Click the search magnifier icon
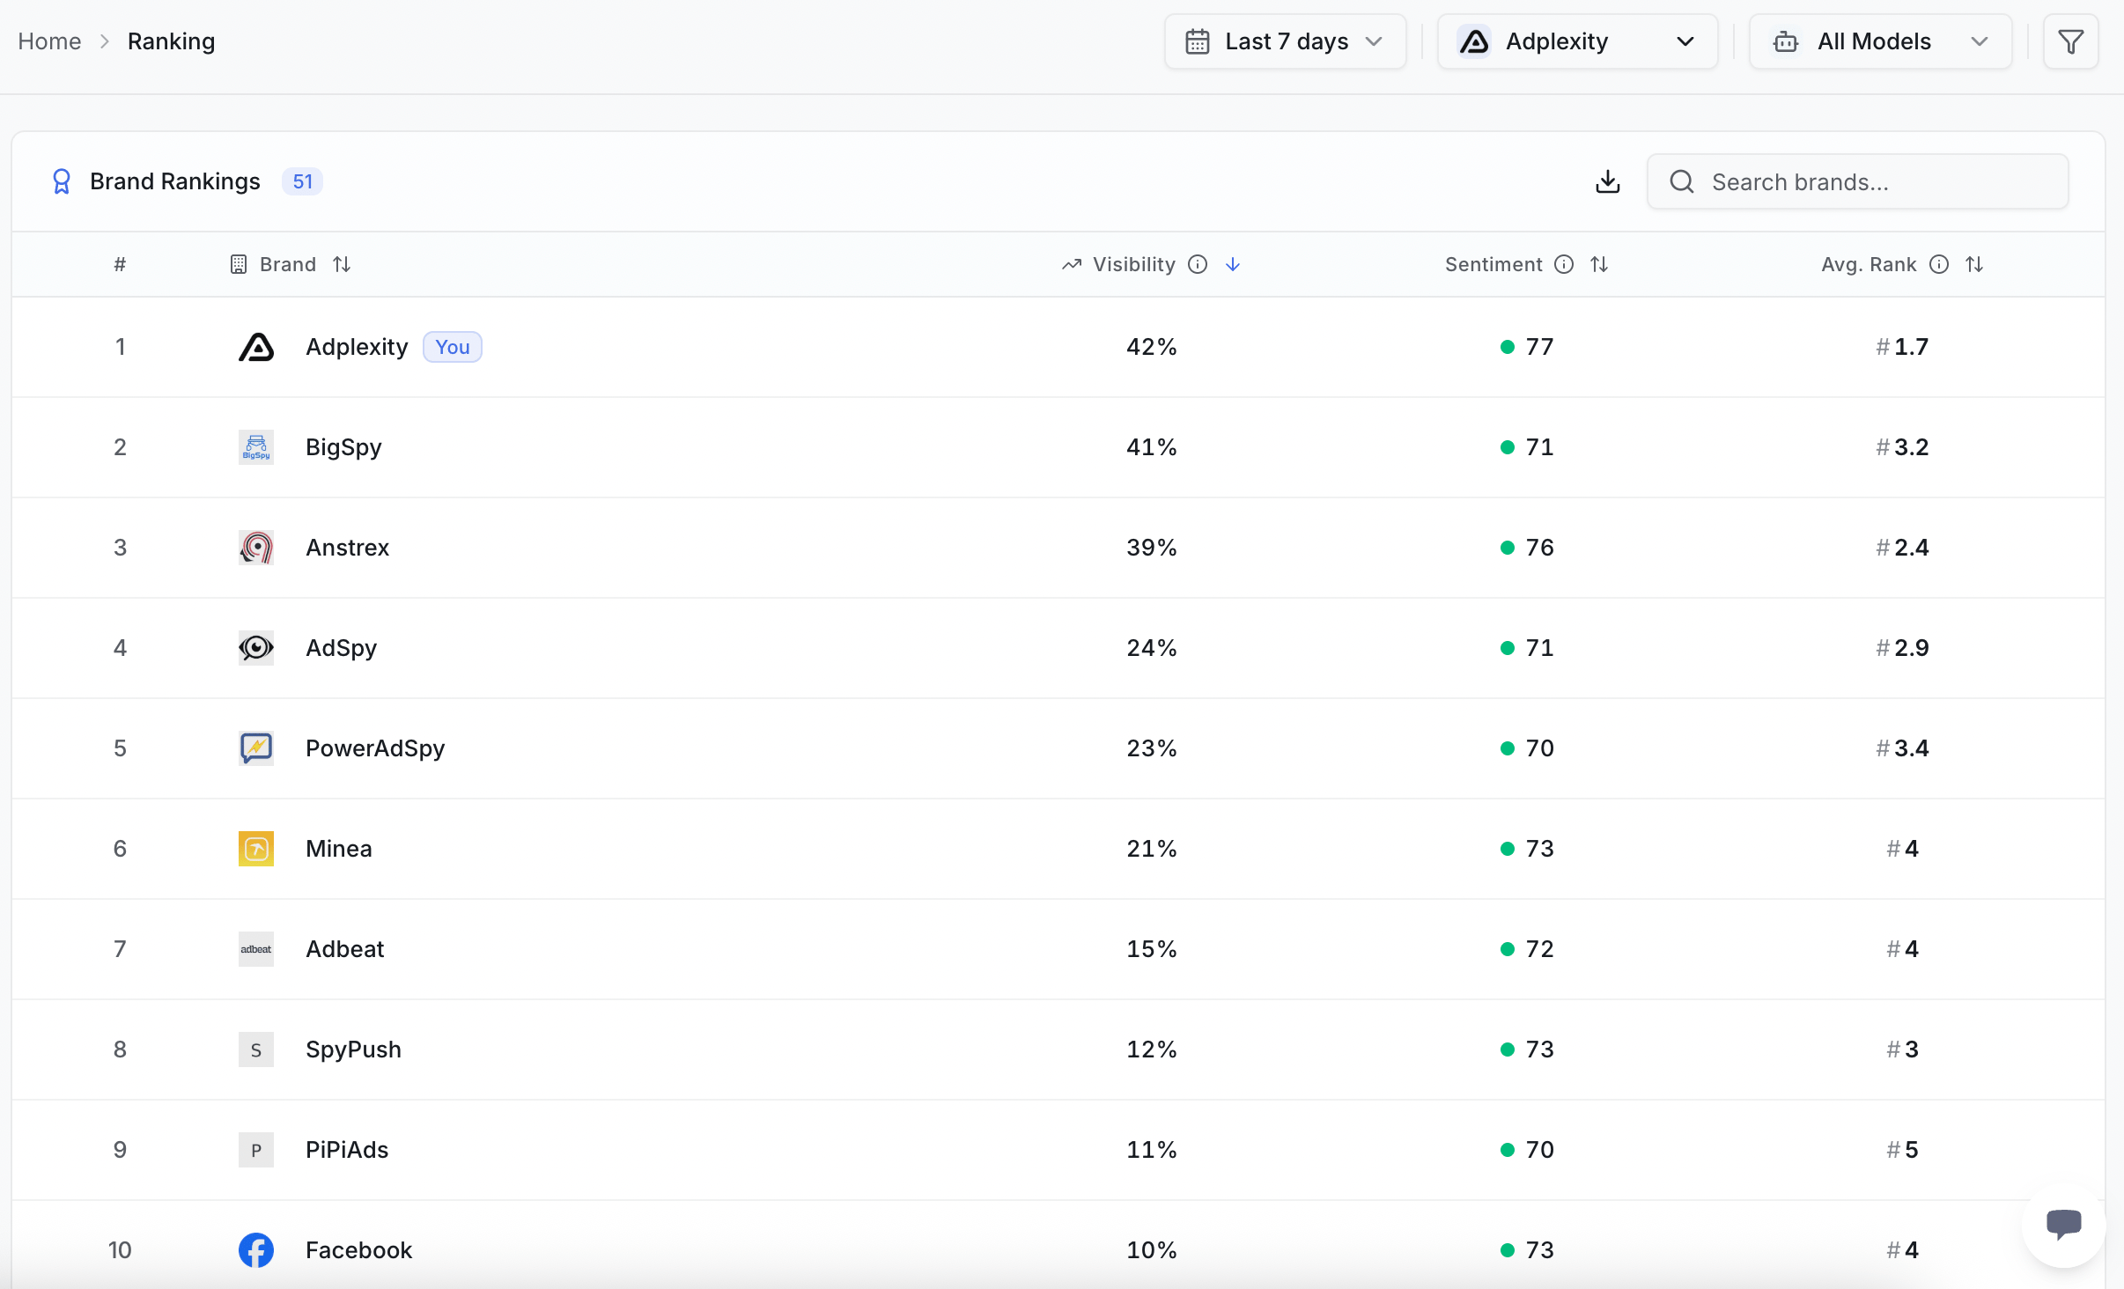 click(1682, 181)
